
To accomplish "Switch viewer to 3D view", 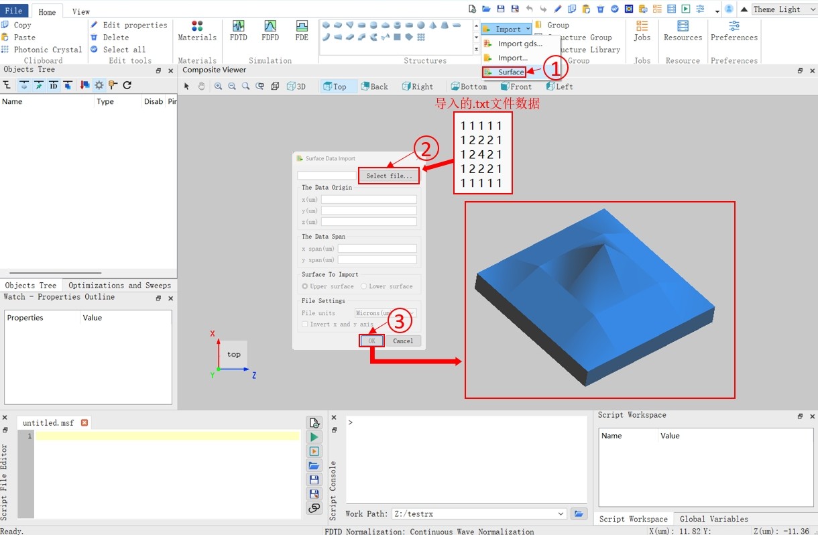I will point(296,86).
